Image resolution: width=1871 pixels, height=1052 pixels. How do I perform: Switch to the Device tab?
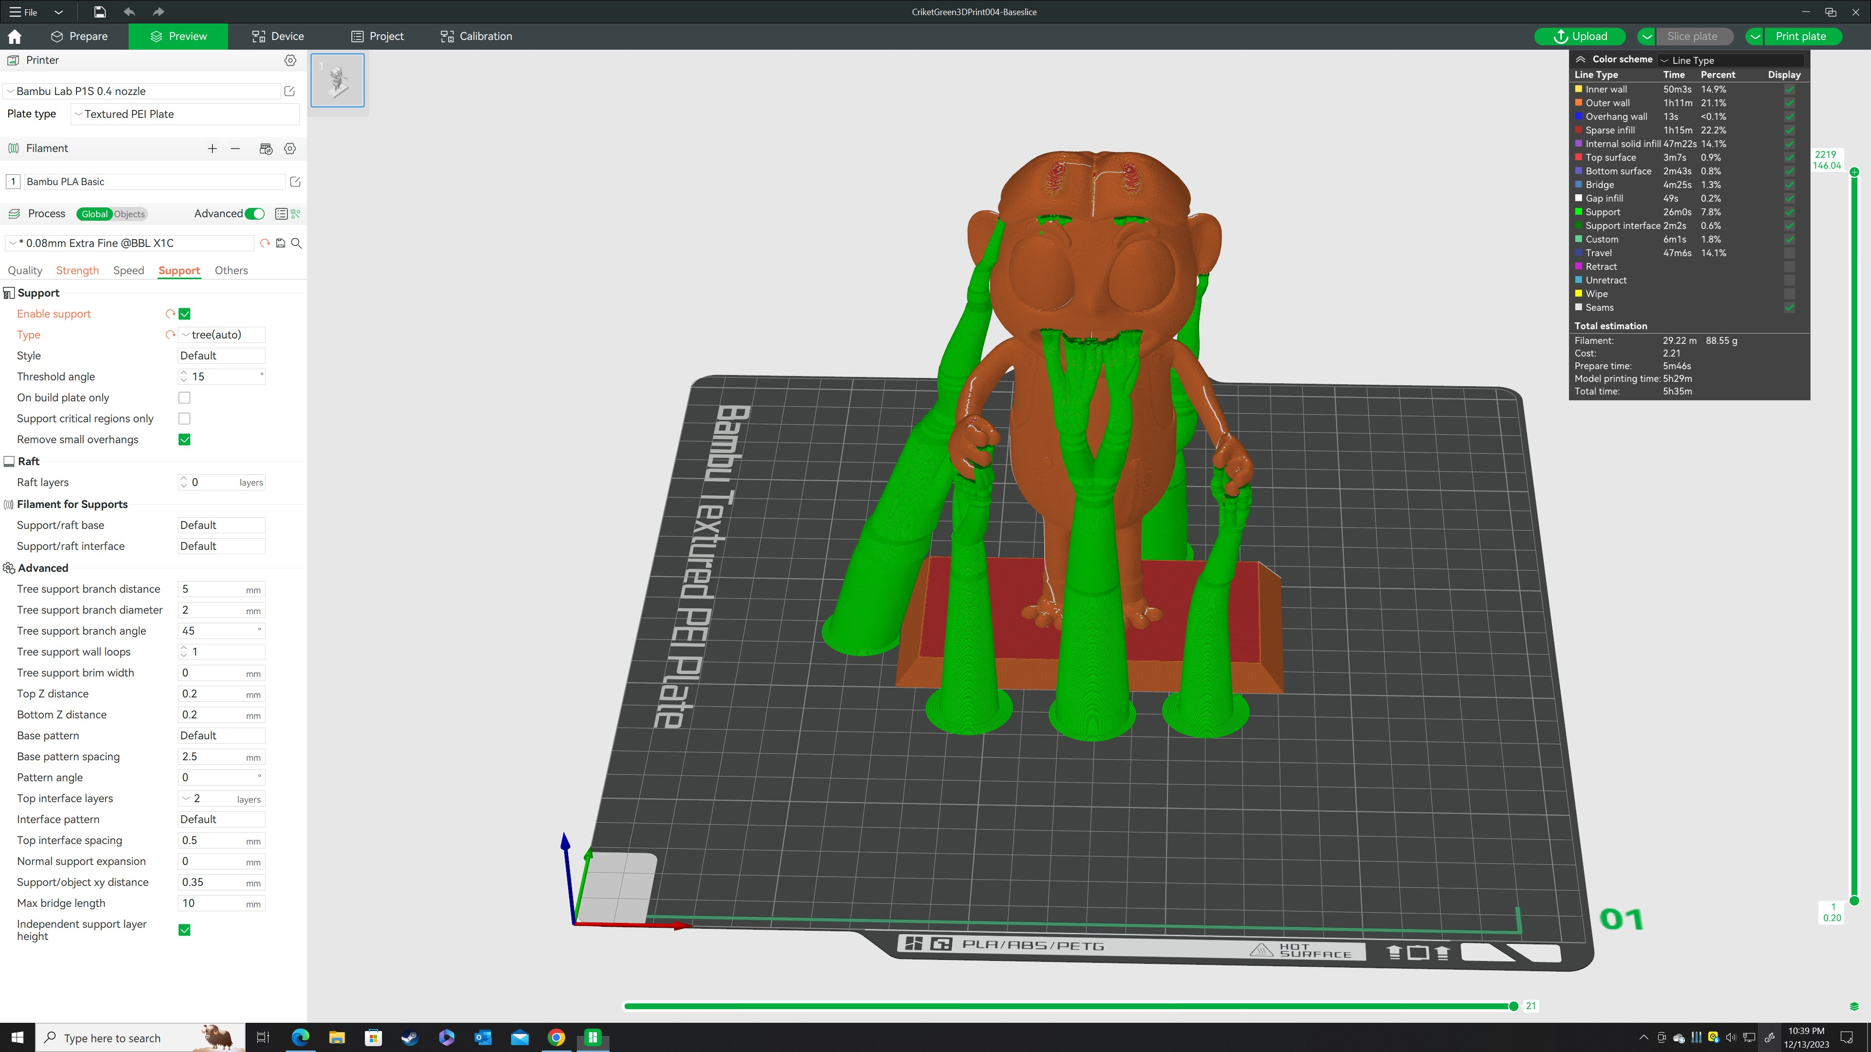pyautogui.click(x=277, y=37)
